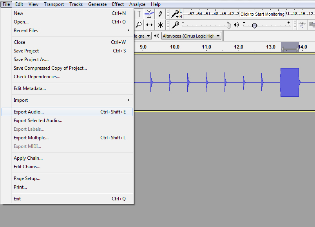Screen dimensions: 315x227
Task: Click Click to Start Monitoring button
Action: [x=262, y=14]
